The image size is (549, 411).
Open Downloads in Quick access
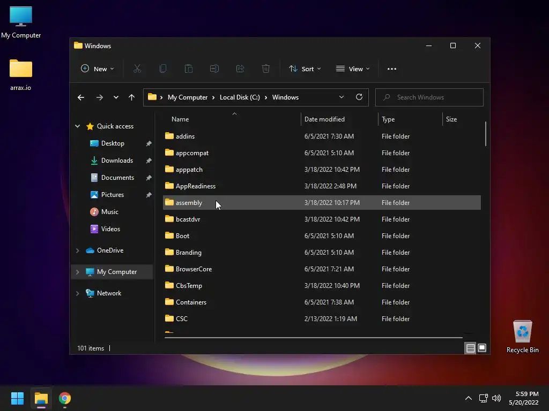pos(117,161)
